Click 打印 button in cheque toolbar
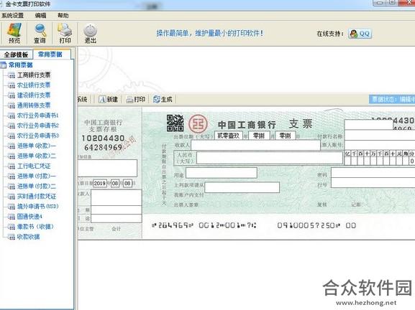Screen dimensions: 415x310 coord(136,99)
